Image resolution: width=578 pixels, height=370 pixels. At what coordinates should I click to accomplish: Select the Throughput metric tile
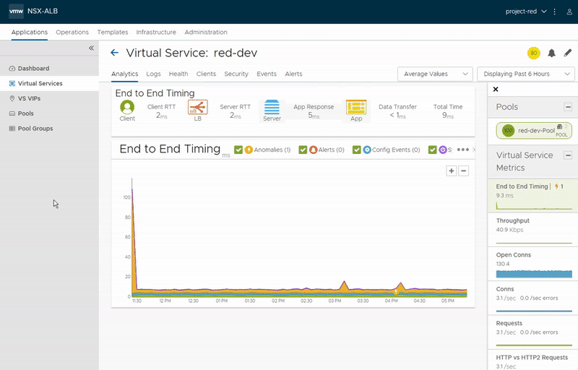tap(533, 230)
